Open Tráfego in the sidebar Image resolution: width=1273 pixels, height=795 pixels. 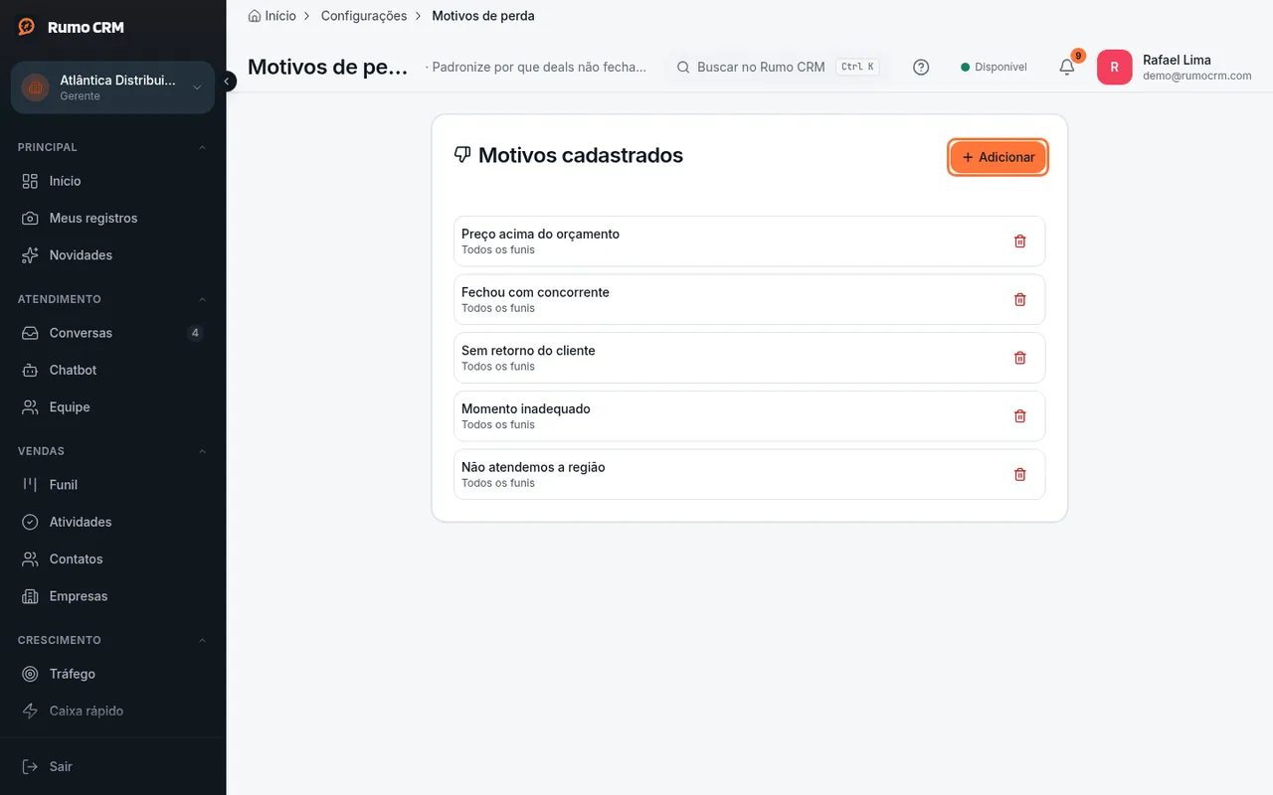(112, 674)
